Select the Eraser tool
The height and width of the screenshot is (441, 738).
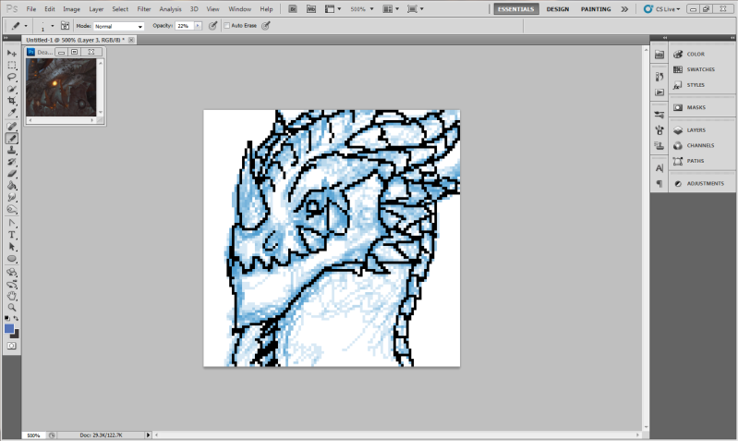pos(12,174)
